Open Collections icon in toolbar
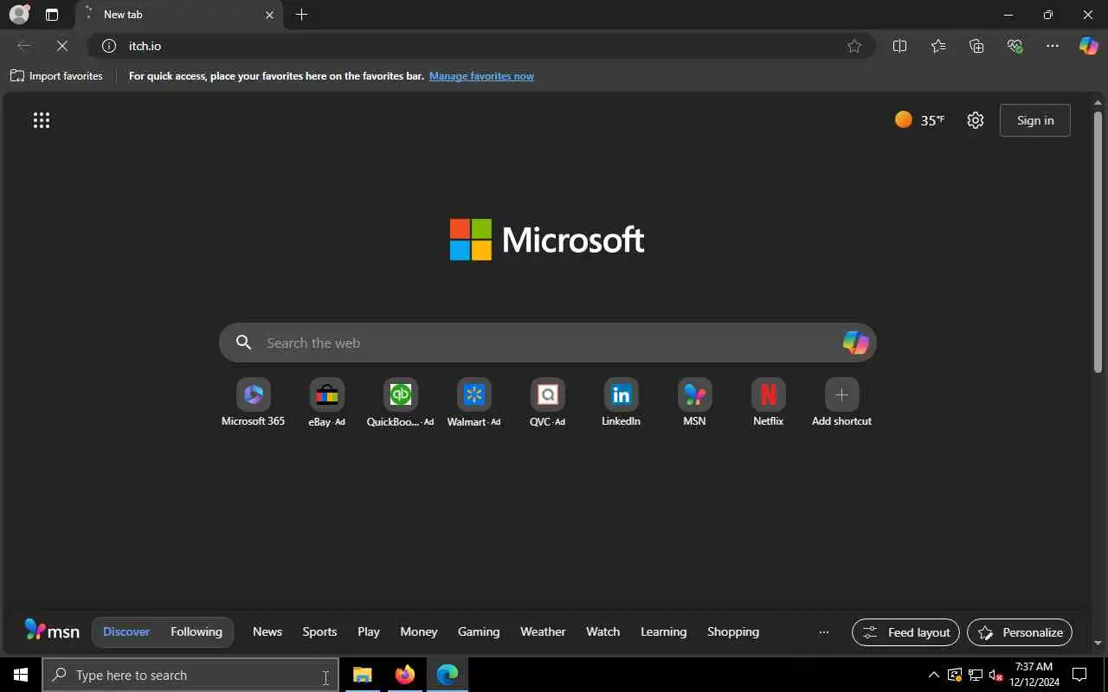 pos(976,46)
